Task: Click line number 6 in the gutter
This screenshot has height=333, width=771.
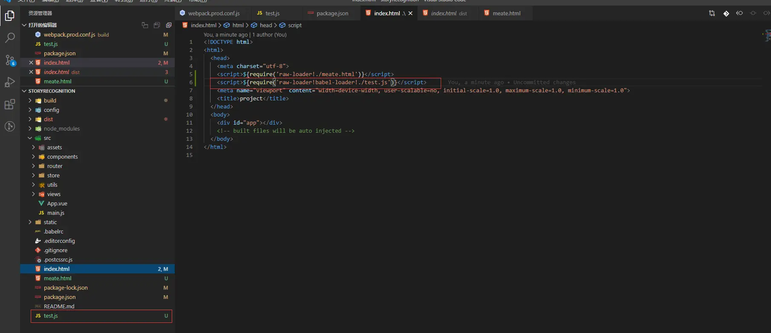Action: click(x=191, y=82)
